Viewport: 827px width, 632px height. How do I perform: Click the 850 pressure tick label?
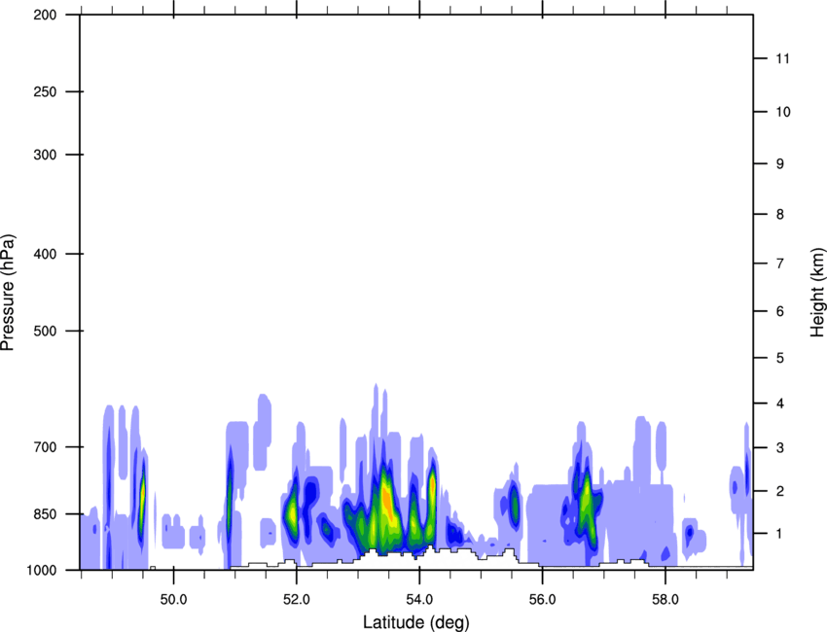click(x=45, y=514)
